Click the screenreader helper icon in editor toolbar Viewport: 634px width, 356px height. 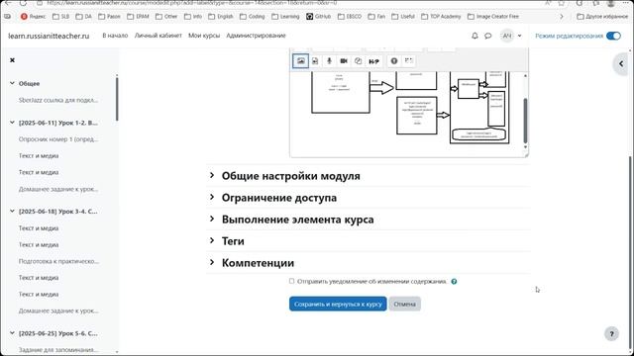click(x=409, y=60)
